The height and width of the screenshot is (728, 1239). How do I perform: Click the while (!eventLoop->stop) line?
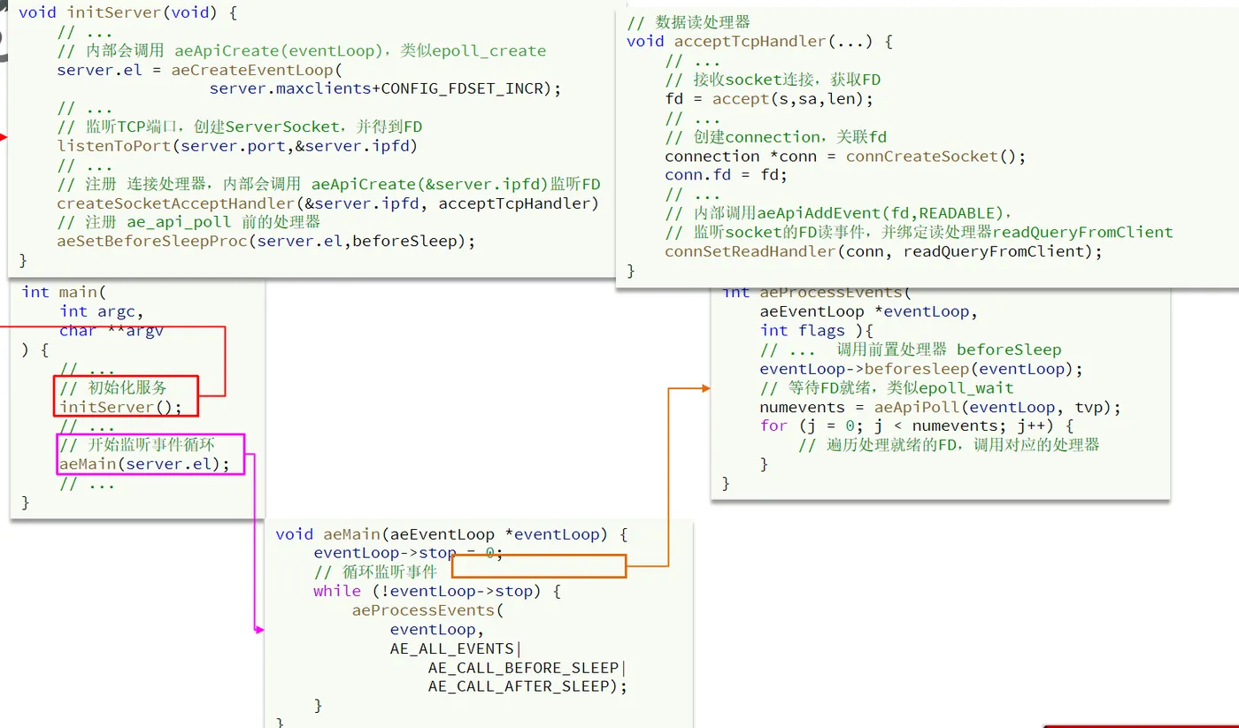437,591
